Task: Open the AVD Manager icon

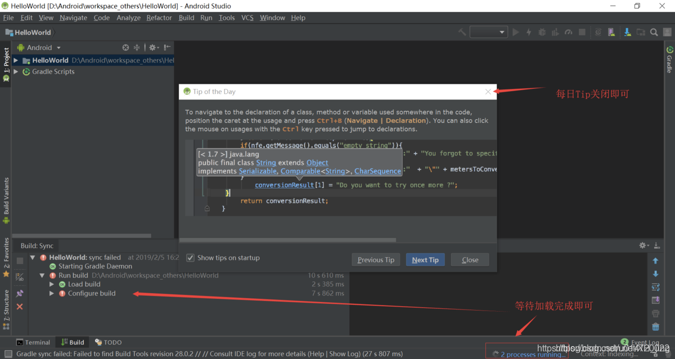Action: (x=611, y=32)
